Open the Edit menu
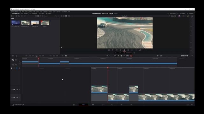This screenshot has height=114, width=204. 23,11
